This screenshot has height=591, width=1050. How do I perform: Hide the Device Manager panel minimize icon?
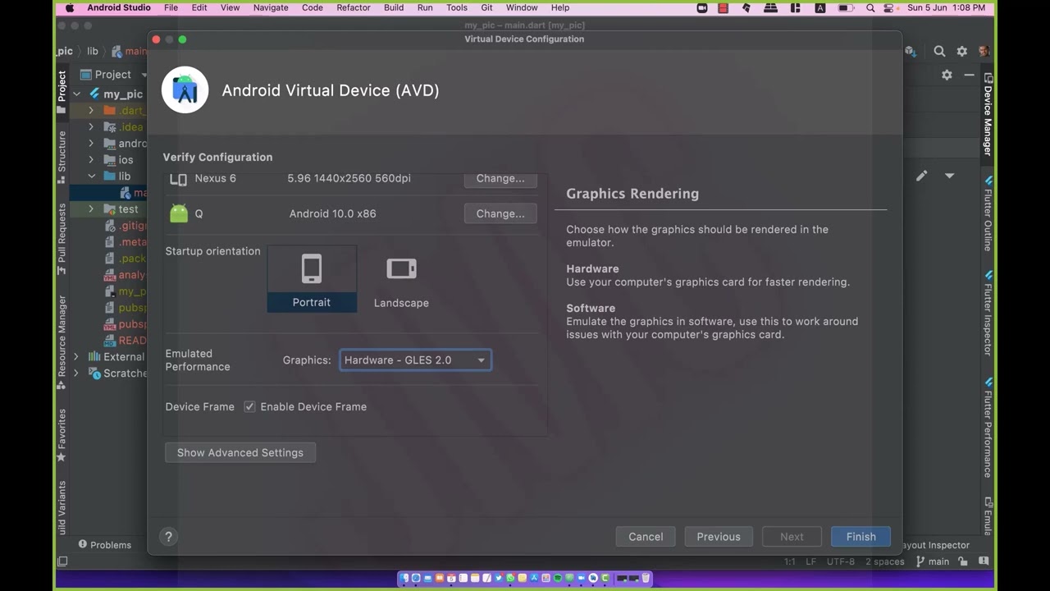pos(969,74)
